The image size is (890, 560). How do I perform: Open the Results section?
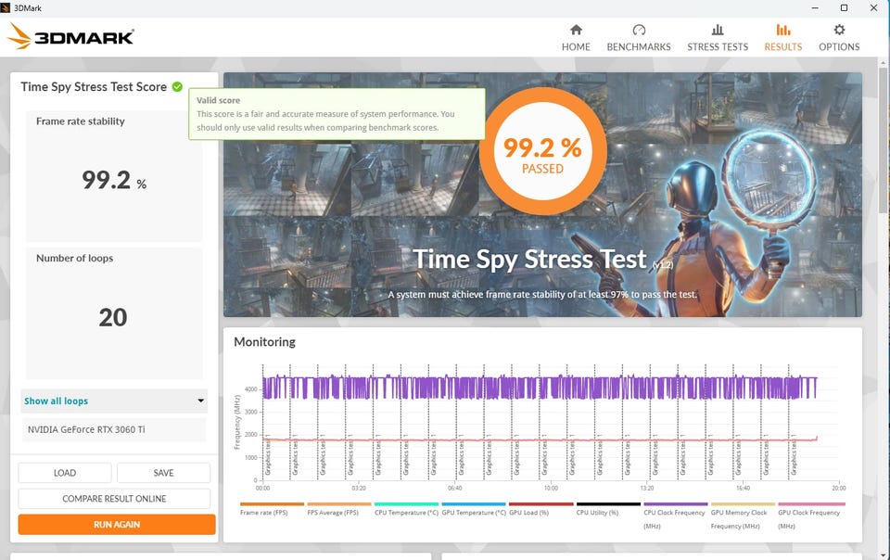coord(782,37)
